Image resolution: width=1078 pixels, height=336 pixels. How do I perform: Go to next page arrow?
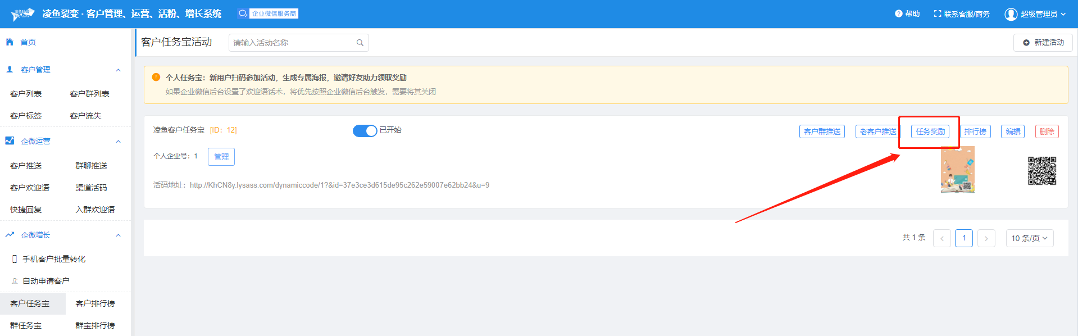pyautogui.click(x=986, y=238)
